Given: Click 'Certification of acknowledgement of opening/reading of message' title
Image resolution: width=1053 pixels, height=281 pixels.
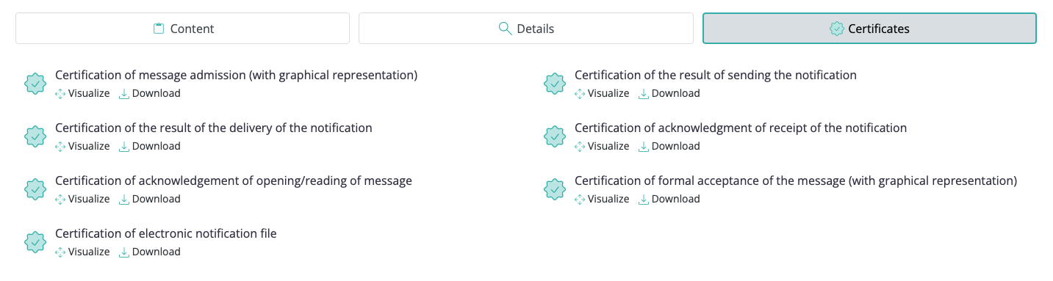Looking at the screenshot, I should pos(234,180).
